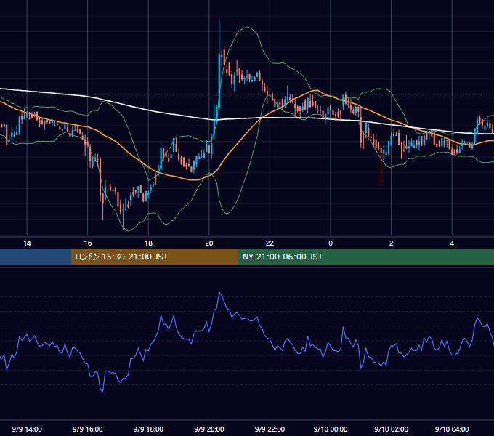Click the 14 hour label on price chart axis
Image resolution: width=494 pixels, height=436 pixels.
tap(27, 243)
